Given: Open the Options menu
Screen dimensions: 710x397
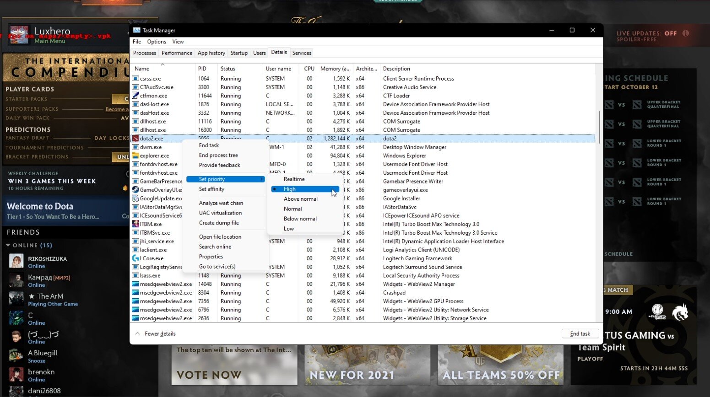Looking at the screenshot, I should tap(157, 42).
